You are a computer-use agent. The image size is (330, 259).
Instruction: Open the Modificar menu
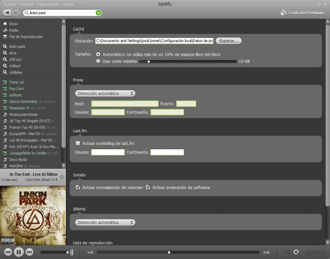point(26,5)
